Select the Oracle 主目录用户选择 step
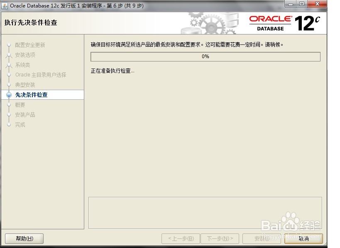 tap(41, 75)
